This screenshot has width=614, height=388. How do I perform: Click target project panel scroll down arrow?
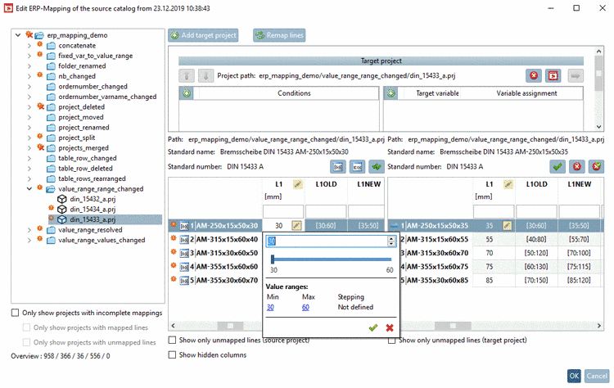tap(598, 126)
